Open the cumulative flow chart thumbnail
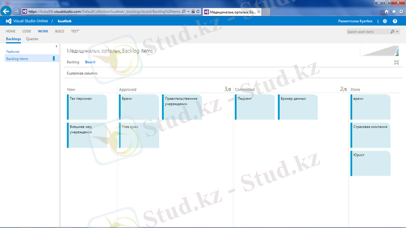Image resolution: width=406 pixels, height=228 pixels. (x=379, y=51)
